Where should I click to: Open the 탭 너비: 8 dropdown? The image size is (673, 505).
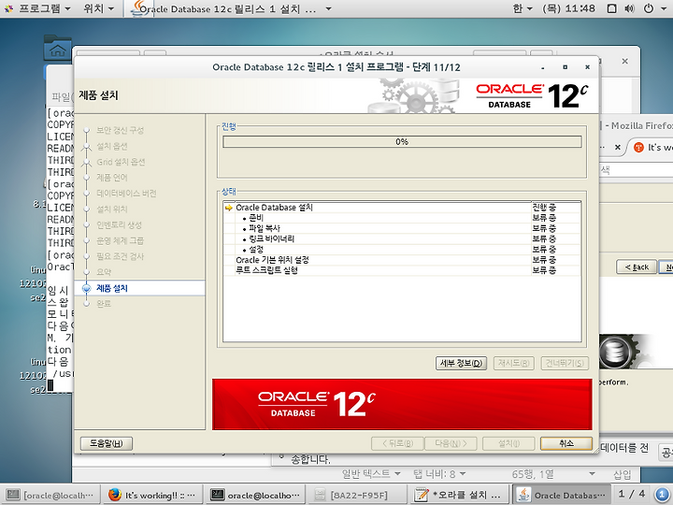tap(439, 473)
